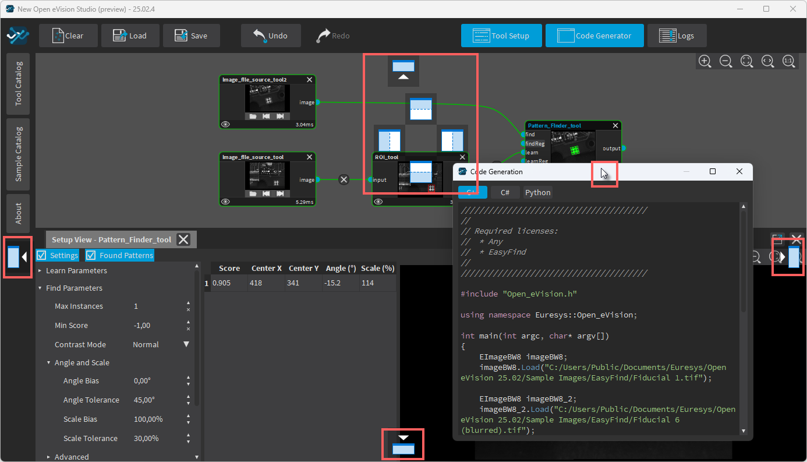Expand the Learn Parameters section

[40, 271]
